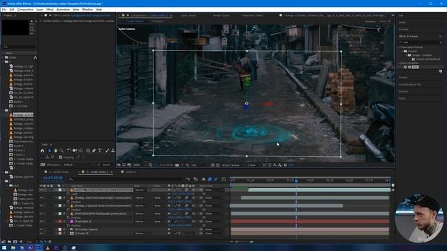447x251 pixels.
Task: Open the Tracker panel header
Action: [x=403, y=77]
